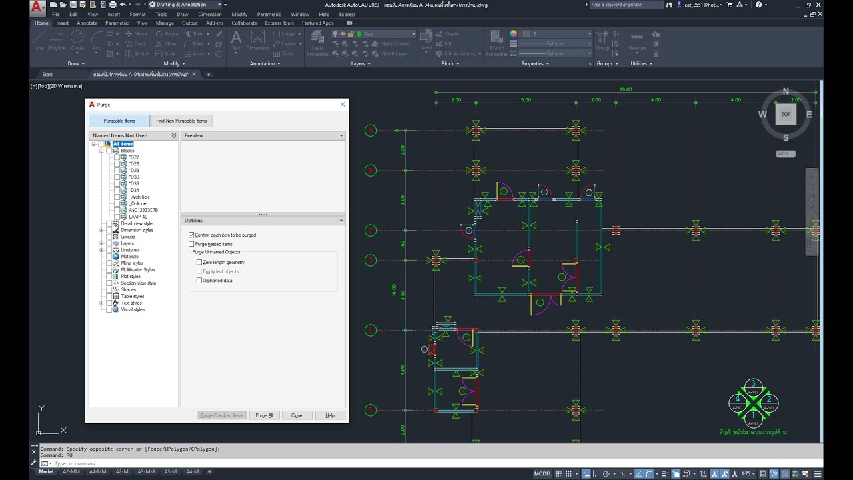Expand the Linetypes tree node
This screenshot has width=853, height=480.
tap(102, 250)
